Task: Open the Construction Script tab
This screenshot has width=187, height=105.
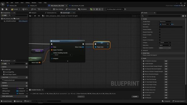Action: point(51,13)
